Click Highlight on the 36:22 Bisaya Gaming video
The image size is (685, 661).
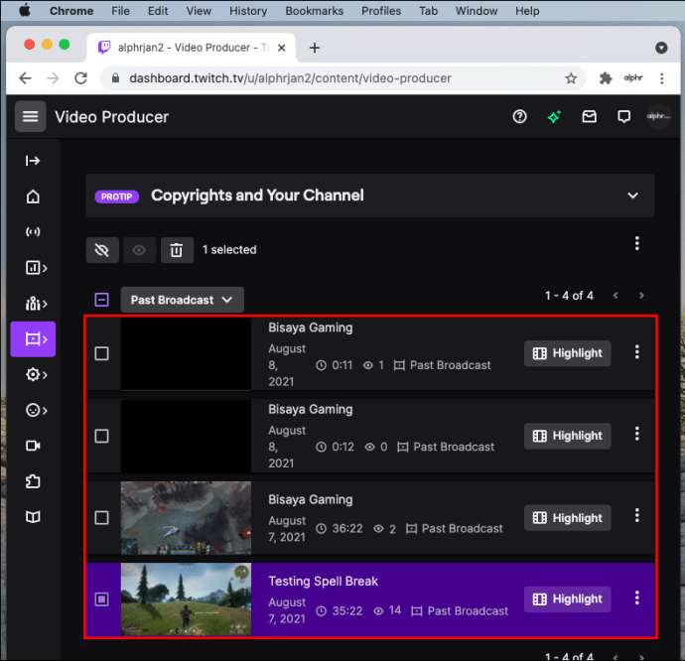567,518
